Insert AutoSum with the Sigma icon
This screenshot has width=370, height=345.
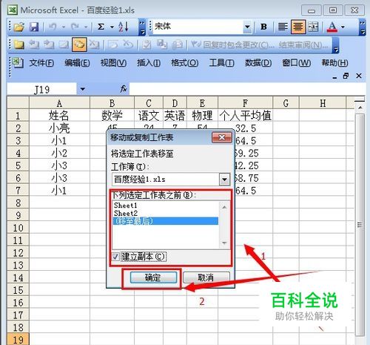pyautogui.click(x=101, y=27)
